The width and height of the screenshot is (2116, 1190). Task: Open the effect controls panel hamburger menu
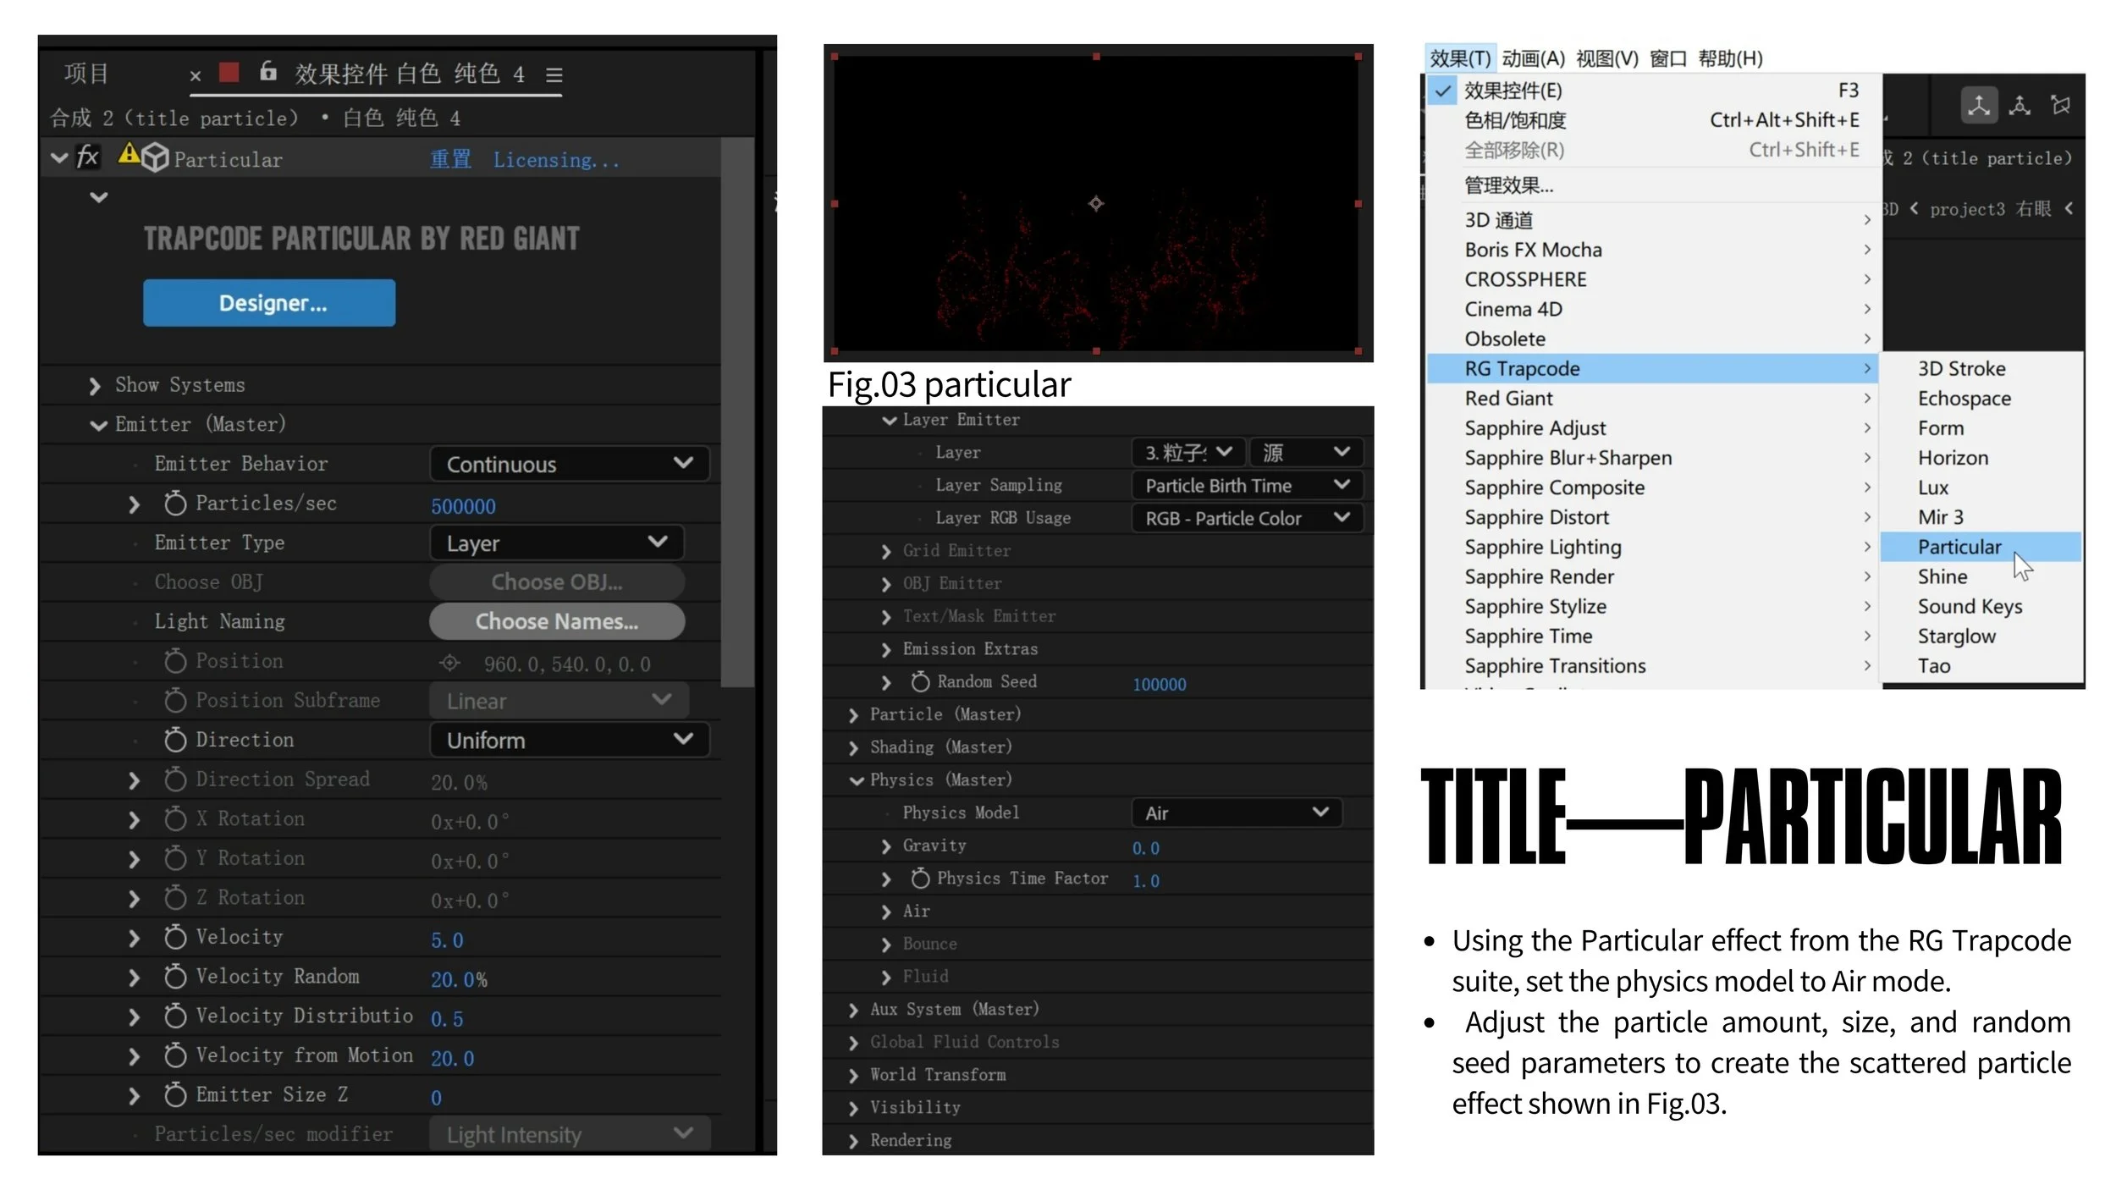(x=554, y=74)
